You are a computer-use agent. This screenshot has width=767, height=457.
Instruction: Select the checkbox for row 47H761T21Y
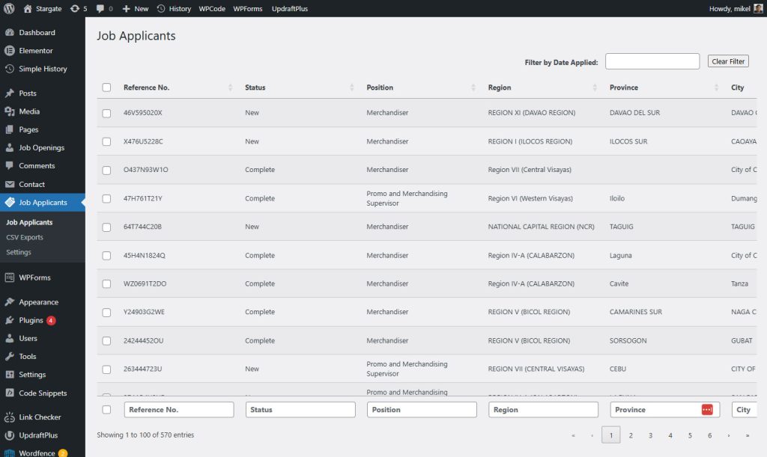click(106, 198)
